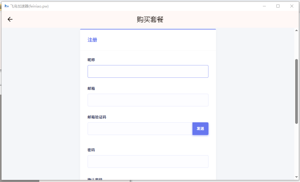Click the 昵称 field label

[x=91, y=60]
